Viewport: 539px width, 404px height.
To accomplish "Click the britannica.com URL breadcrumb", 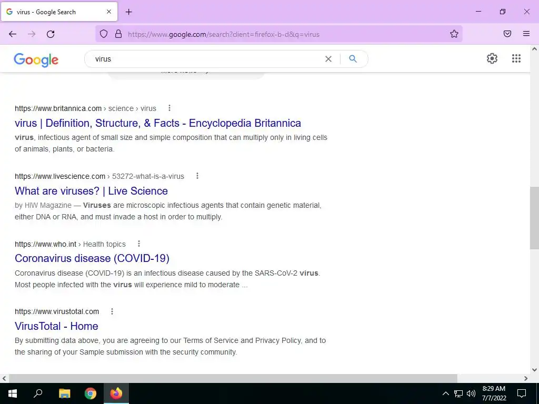I will pos(85,108).
